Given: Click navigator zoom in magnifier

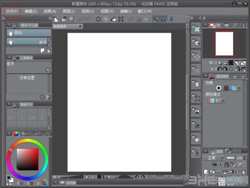Looking at the screenshot, I should point(225,63).
